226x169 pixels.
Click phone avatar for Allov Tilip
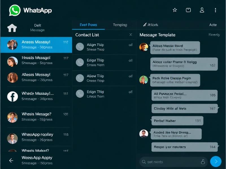[x=80, y=78]
